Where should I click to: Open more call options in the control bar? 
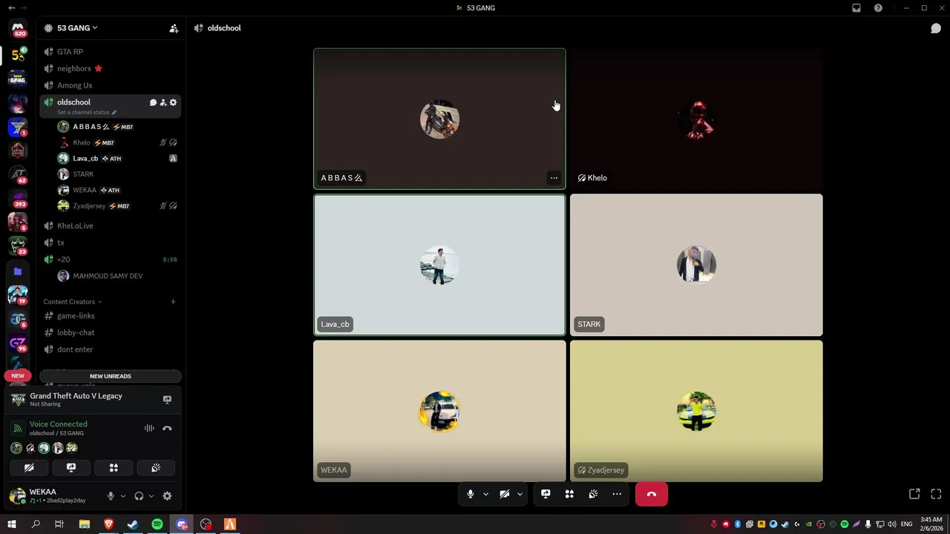617,494
